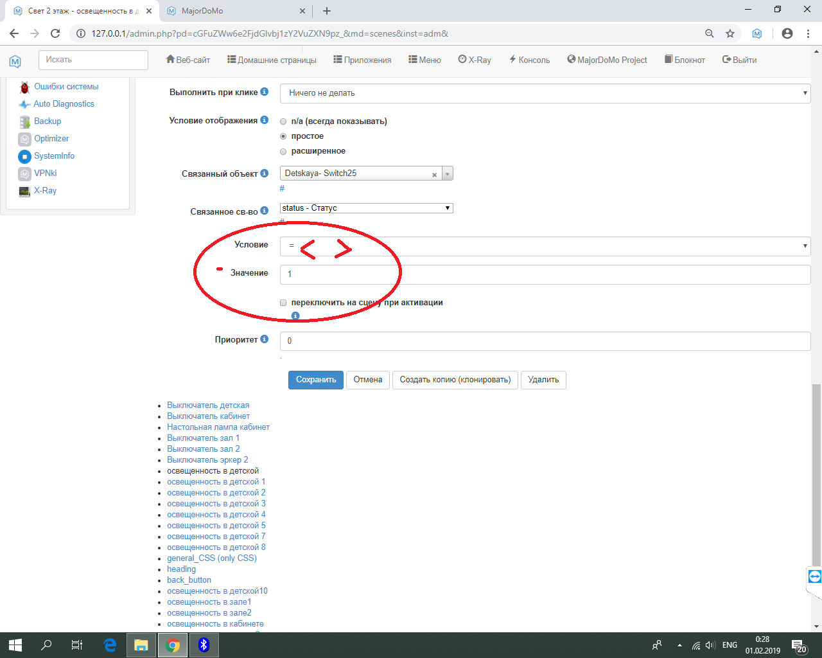
Task: Open the Chrome profile avatar
Action: [787, 33]
